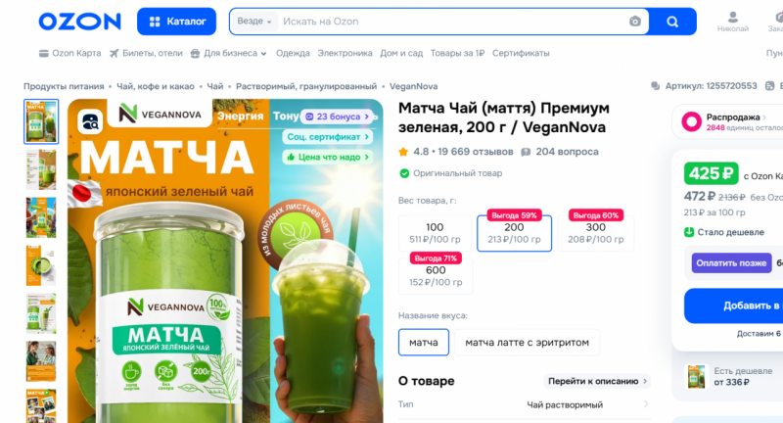Click the camera image-search icon
This screenshot has width=783, height=423.
pos(634,22)
